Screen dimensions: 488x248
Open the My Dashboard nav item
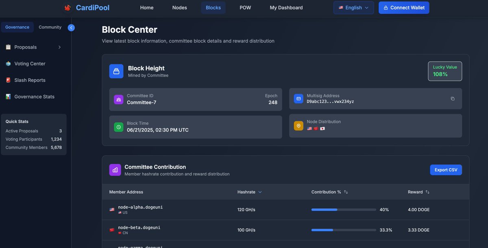tap(286, 8)
